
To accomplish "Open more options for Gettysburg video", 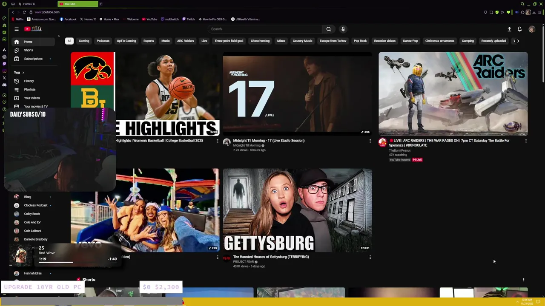I will (370, 257).
